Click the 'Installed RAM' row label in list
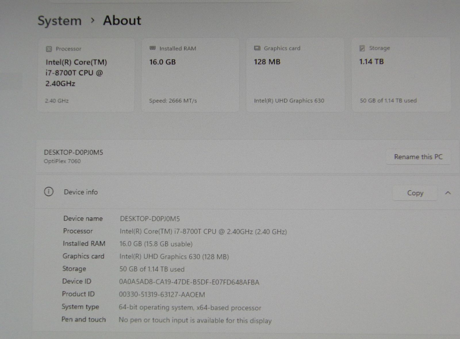 point(84,244)
